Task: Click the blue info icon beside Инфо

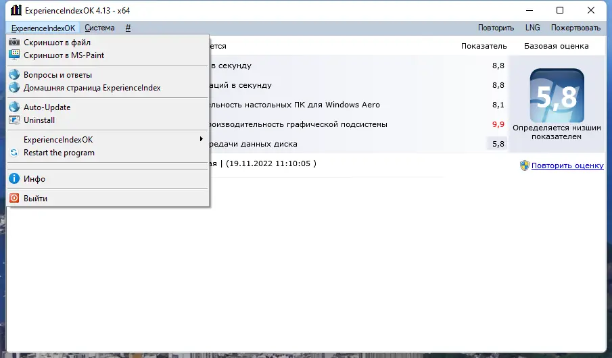Action: point(14,178)
